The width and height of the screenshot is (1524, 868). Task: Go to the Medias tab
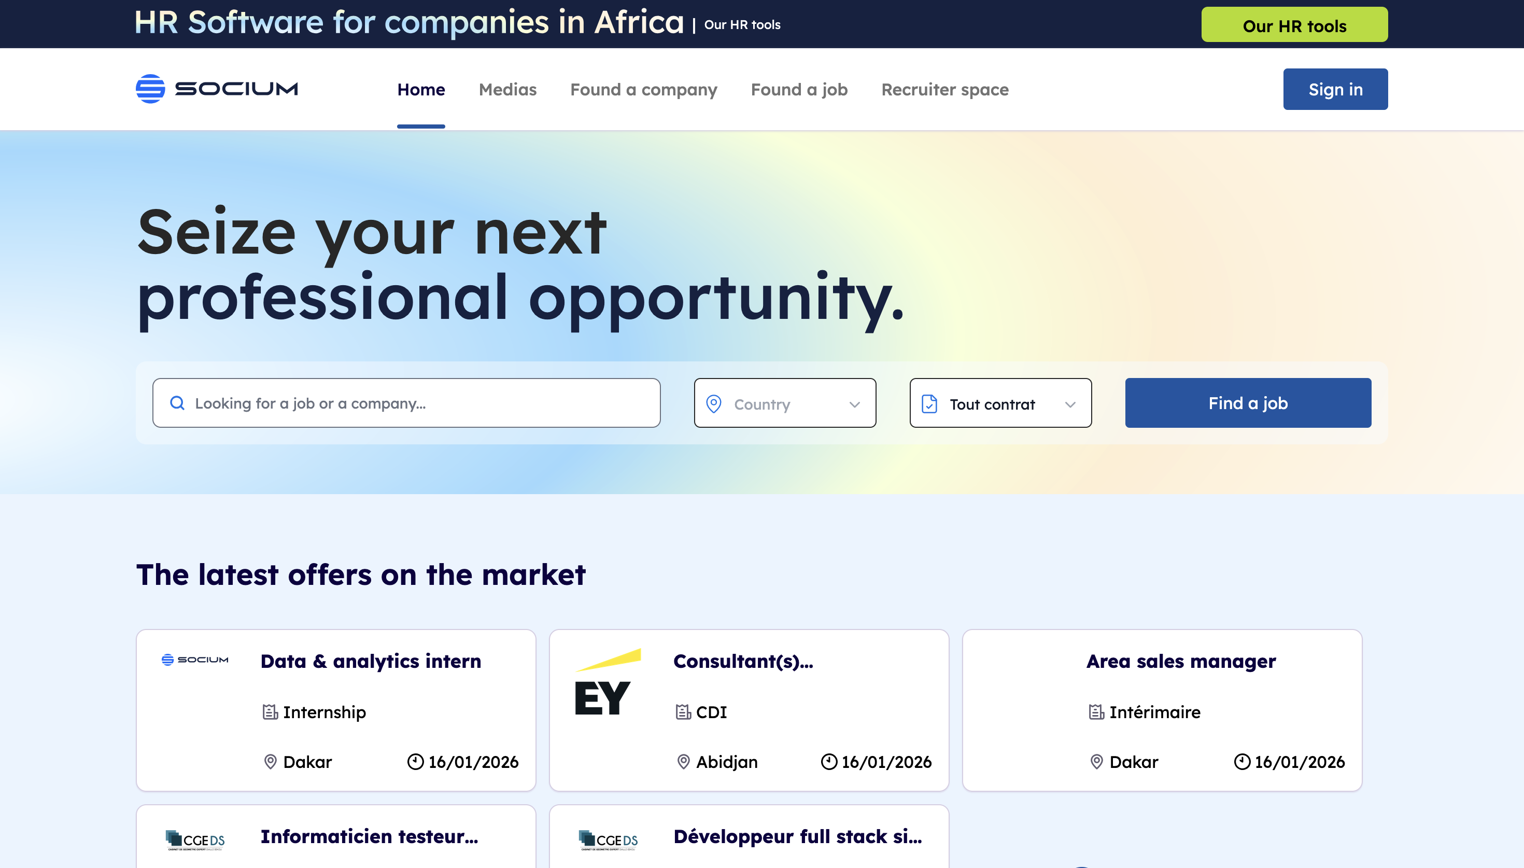507,89
